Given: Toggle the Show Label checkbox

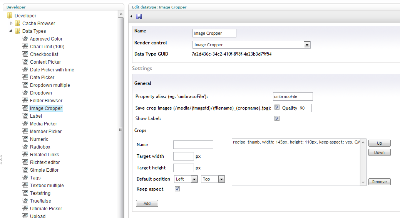Looking at the screenshot, I should tap(277, 118).
